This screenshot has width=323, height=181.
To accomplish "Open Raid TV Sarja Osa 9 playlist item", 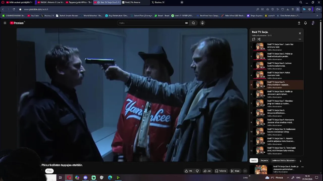I will point(277,122).
